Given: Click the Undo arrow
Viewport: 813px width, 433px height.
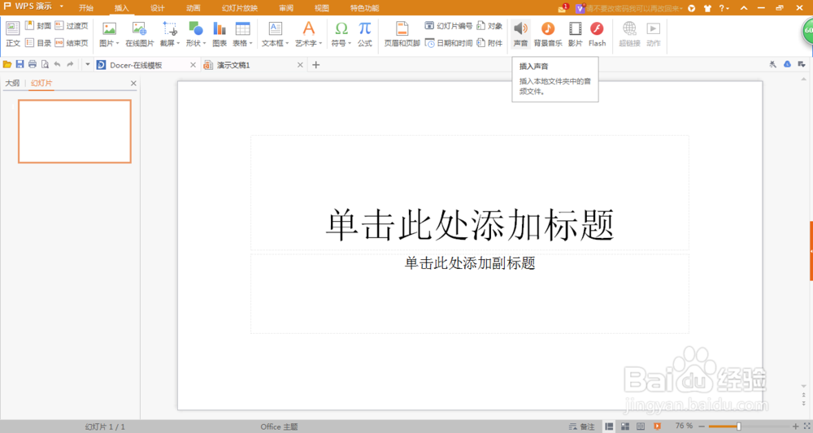Looking at the screenshot, I should tap(57, 64).
